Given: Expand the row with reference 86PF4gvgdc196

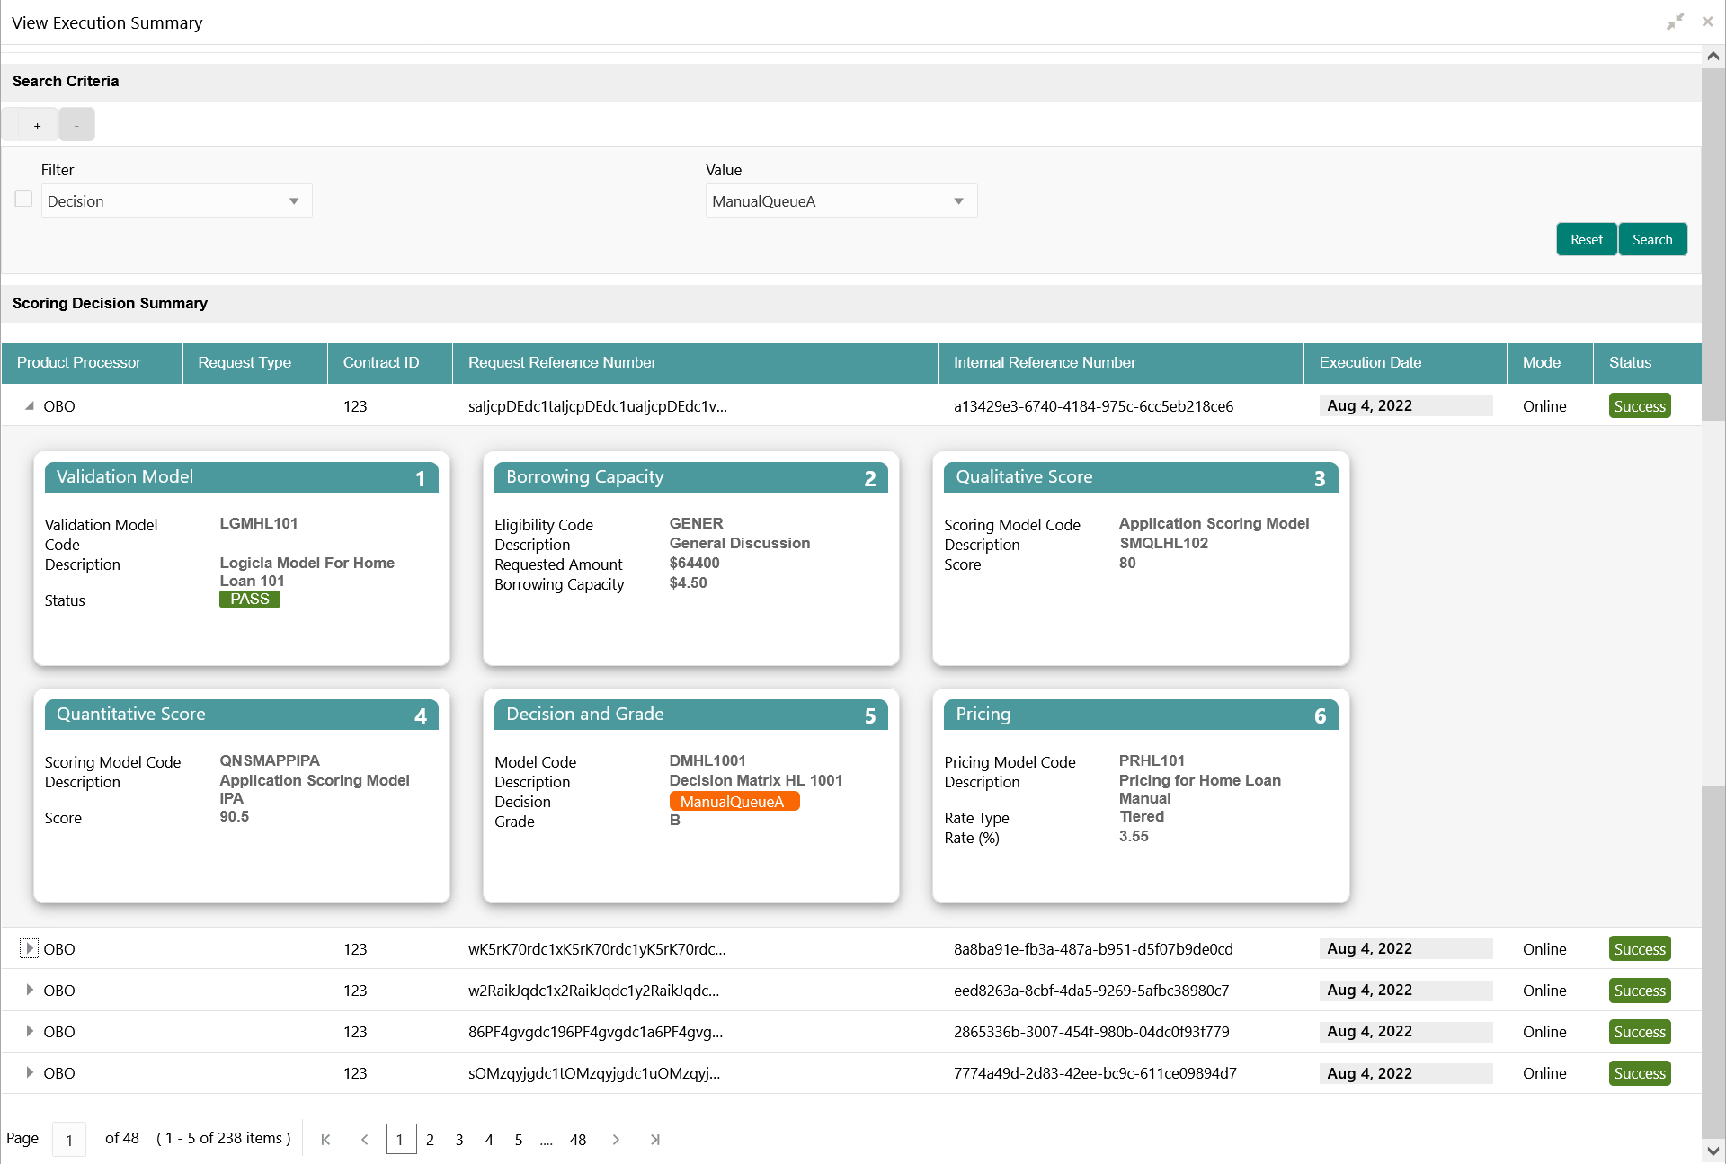Looking at the screenshot, I should (30, 1032).
